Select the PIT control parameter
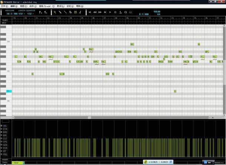Viewport: 226px width, 165px height. click(5, 151)
